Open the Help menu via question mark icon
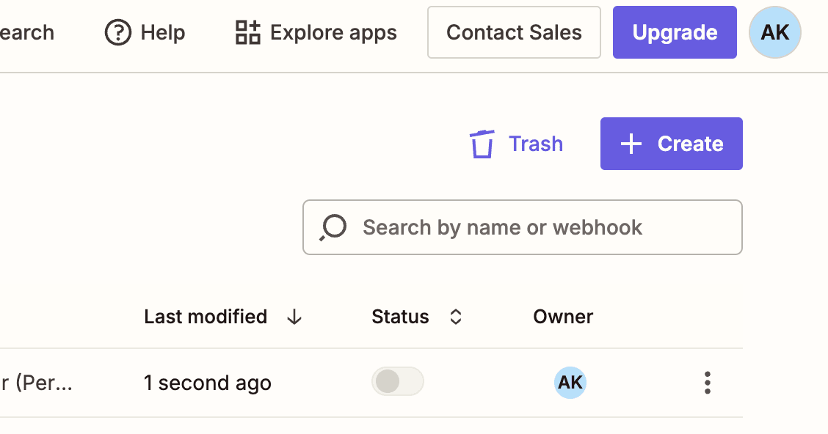 117,32
